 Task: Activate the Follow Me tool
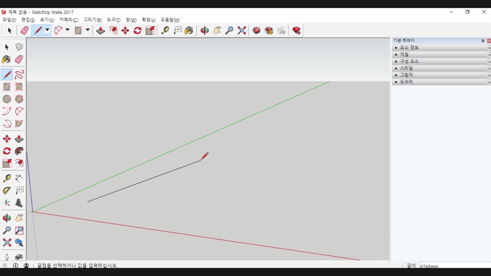tap(19, 151)
